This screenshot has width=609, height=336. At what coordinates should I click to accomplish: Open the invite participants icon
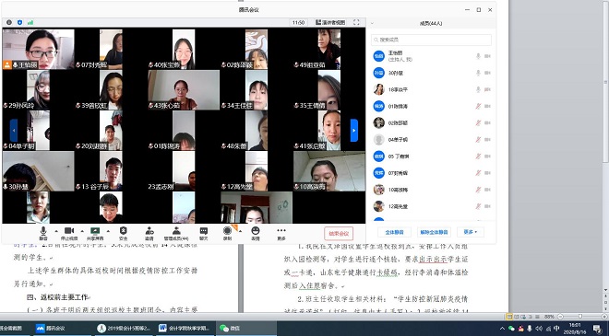(x=149, y=233)
